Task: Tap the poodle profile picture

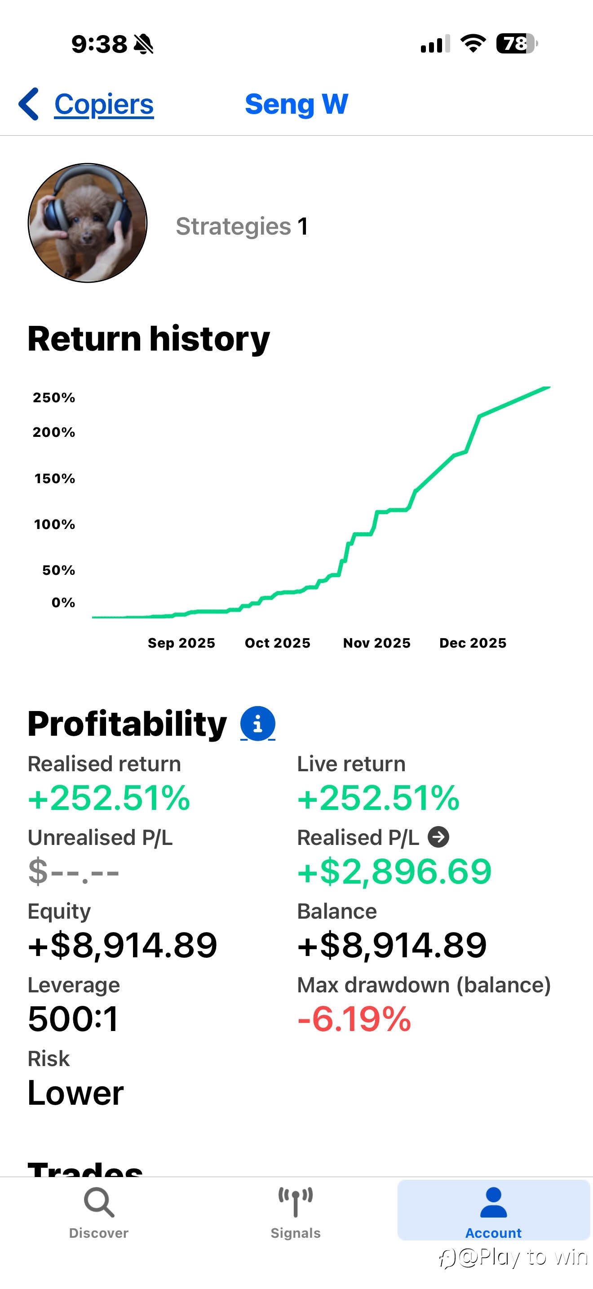Action: (88, 222)
